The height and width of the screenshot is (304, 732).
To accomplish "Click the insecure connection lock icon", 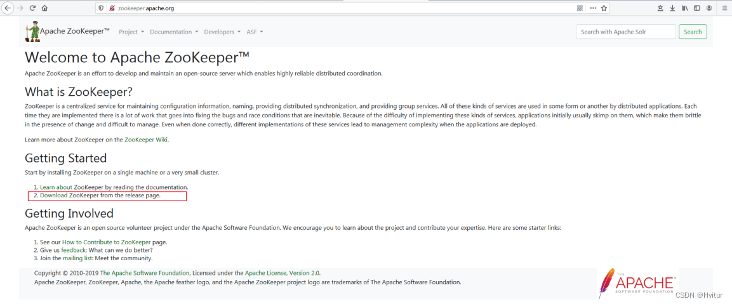I will pyautogui.click(x=112, y=8).
